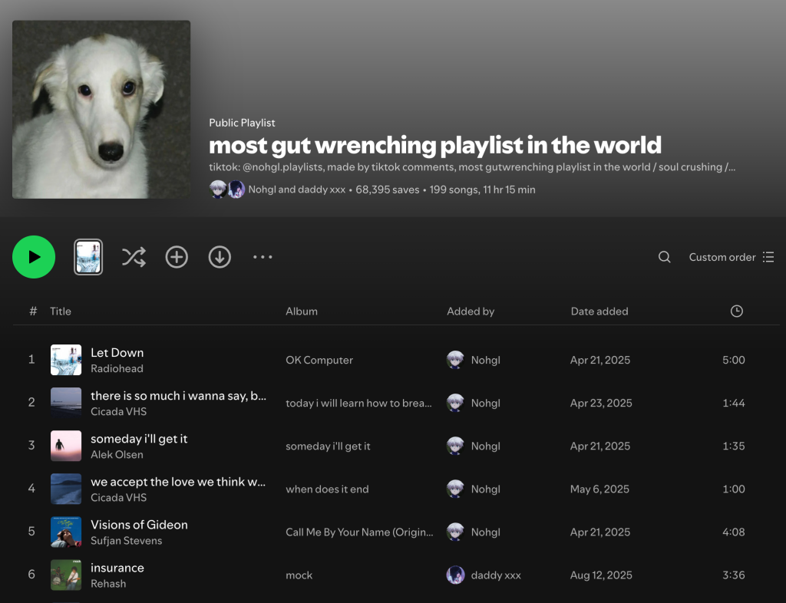Click daddy xxx avatar on insurance row
Viewport: 786px width, 603px height.
click(455, 575)
